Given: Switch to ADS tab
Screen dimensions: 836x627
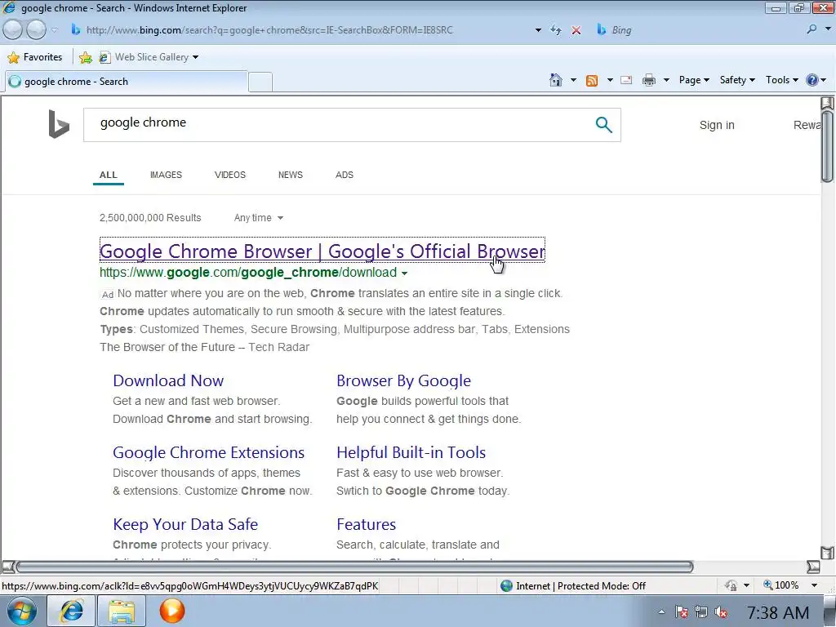Looking at the screenshot, I should 345,175.
